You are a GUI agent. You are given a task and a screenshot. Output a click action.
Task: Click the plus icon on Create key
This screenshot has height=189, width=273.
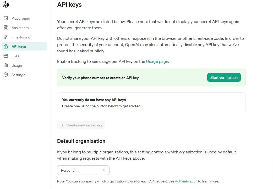pyautogui.click(x=63, y=125)
